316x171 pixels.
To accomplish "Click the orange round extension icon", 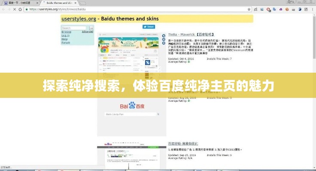I will pyautogui.click(x=287, y=9).
